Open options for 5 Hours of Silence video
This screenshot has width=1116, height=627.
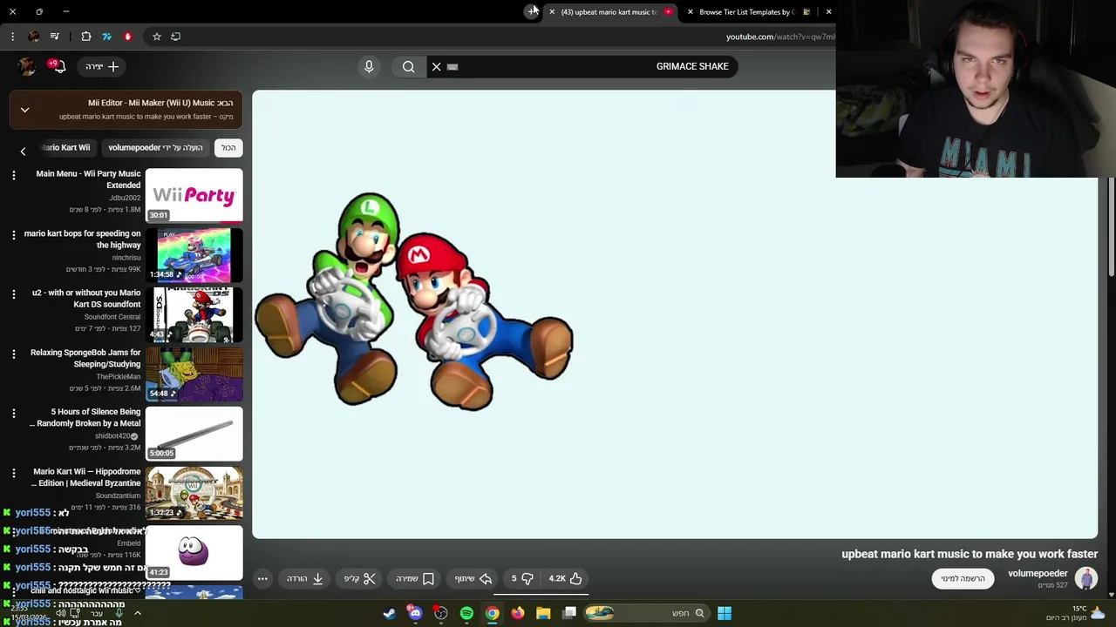coord(13,413)
